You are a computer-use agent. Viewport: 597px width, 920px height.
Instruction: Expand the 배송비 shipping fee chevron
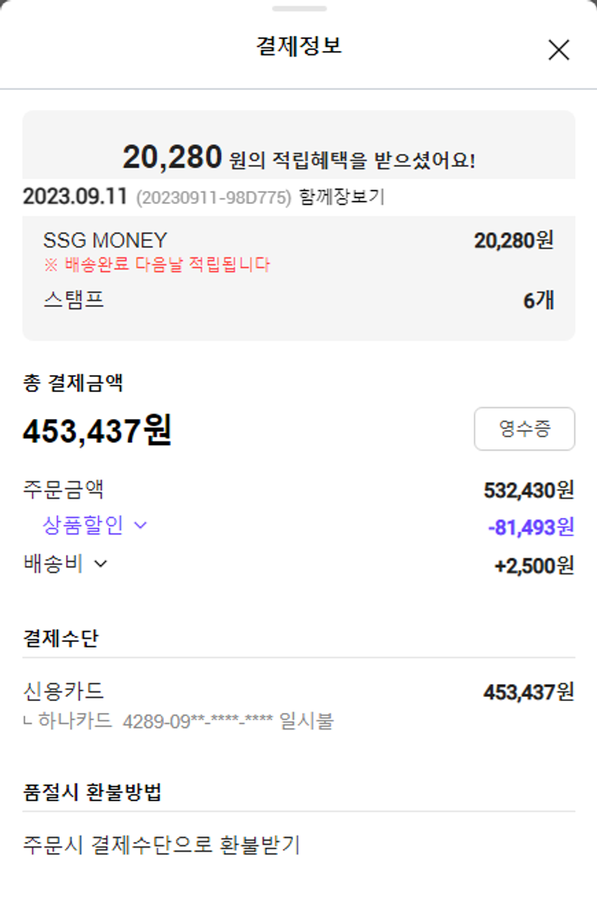point(100,564)
